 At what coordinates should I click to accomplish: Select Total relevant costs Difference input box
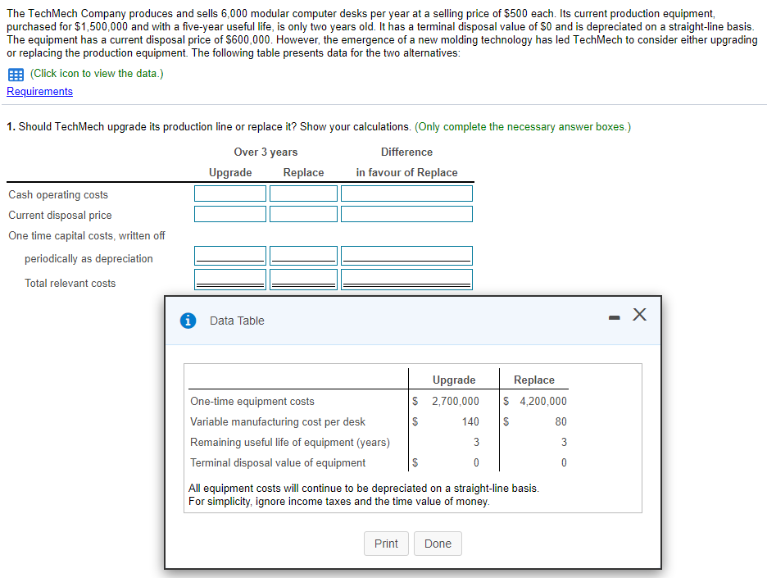[x=406, y=280]
